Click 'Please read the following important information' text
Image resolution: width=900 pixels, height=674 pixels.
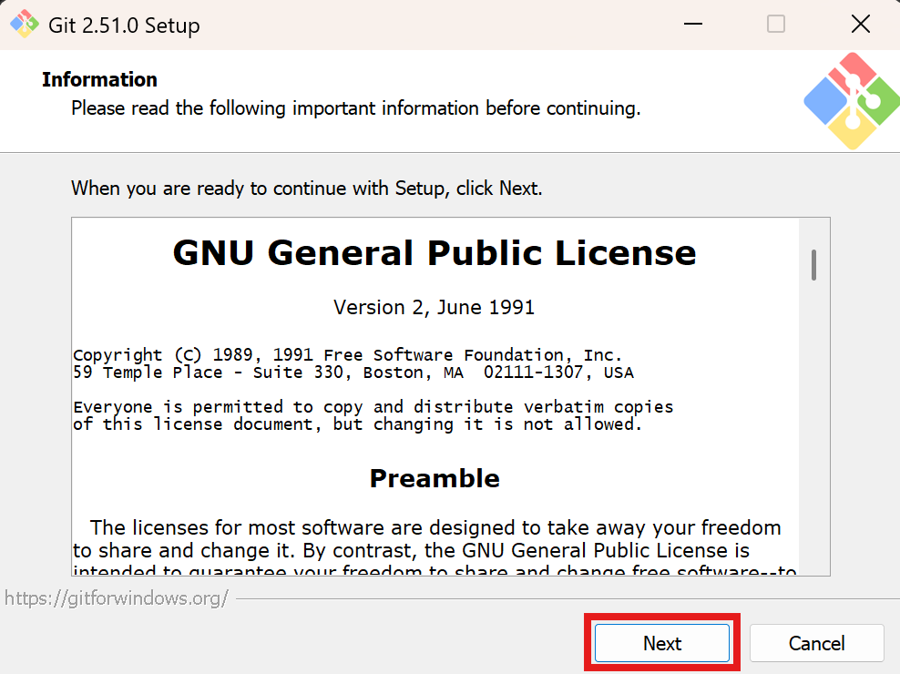pyautogui.click(x=356, y=108)
